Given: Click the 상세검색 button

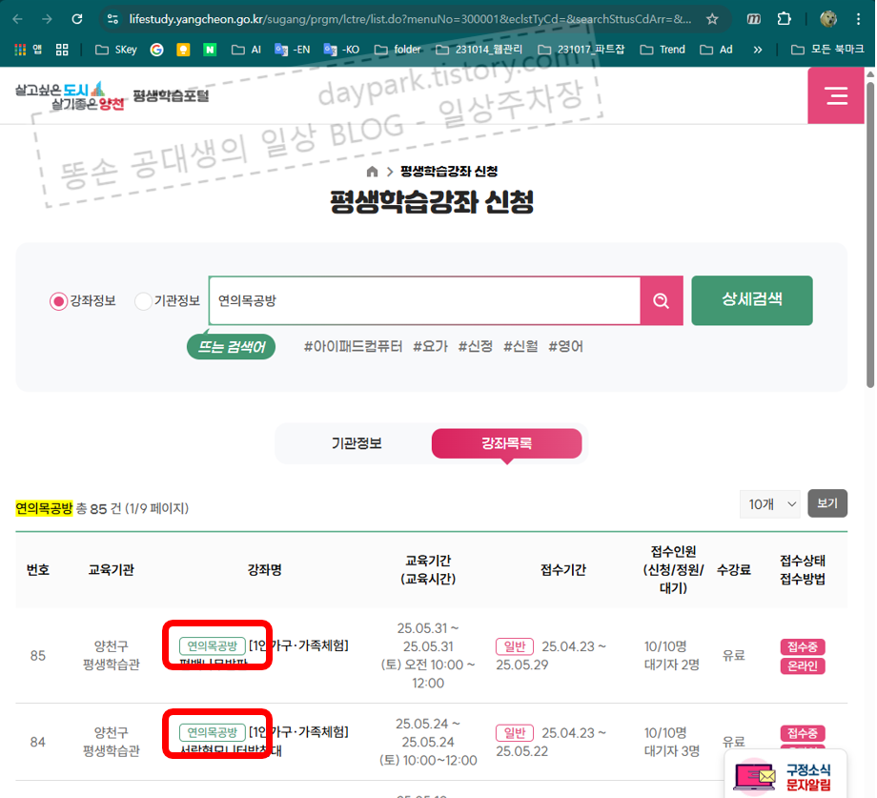Looking at the screenshot, I should [751, 300].
